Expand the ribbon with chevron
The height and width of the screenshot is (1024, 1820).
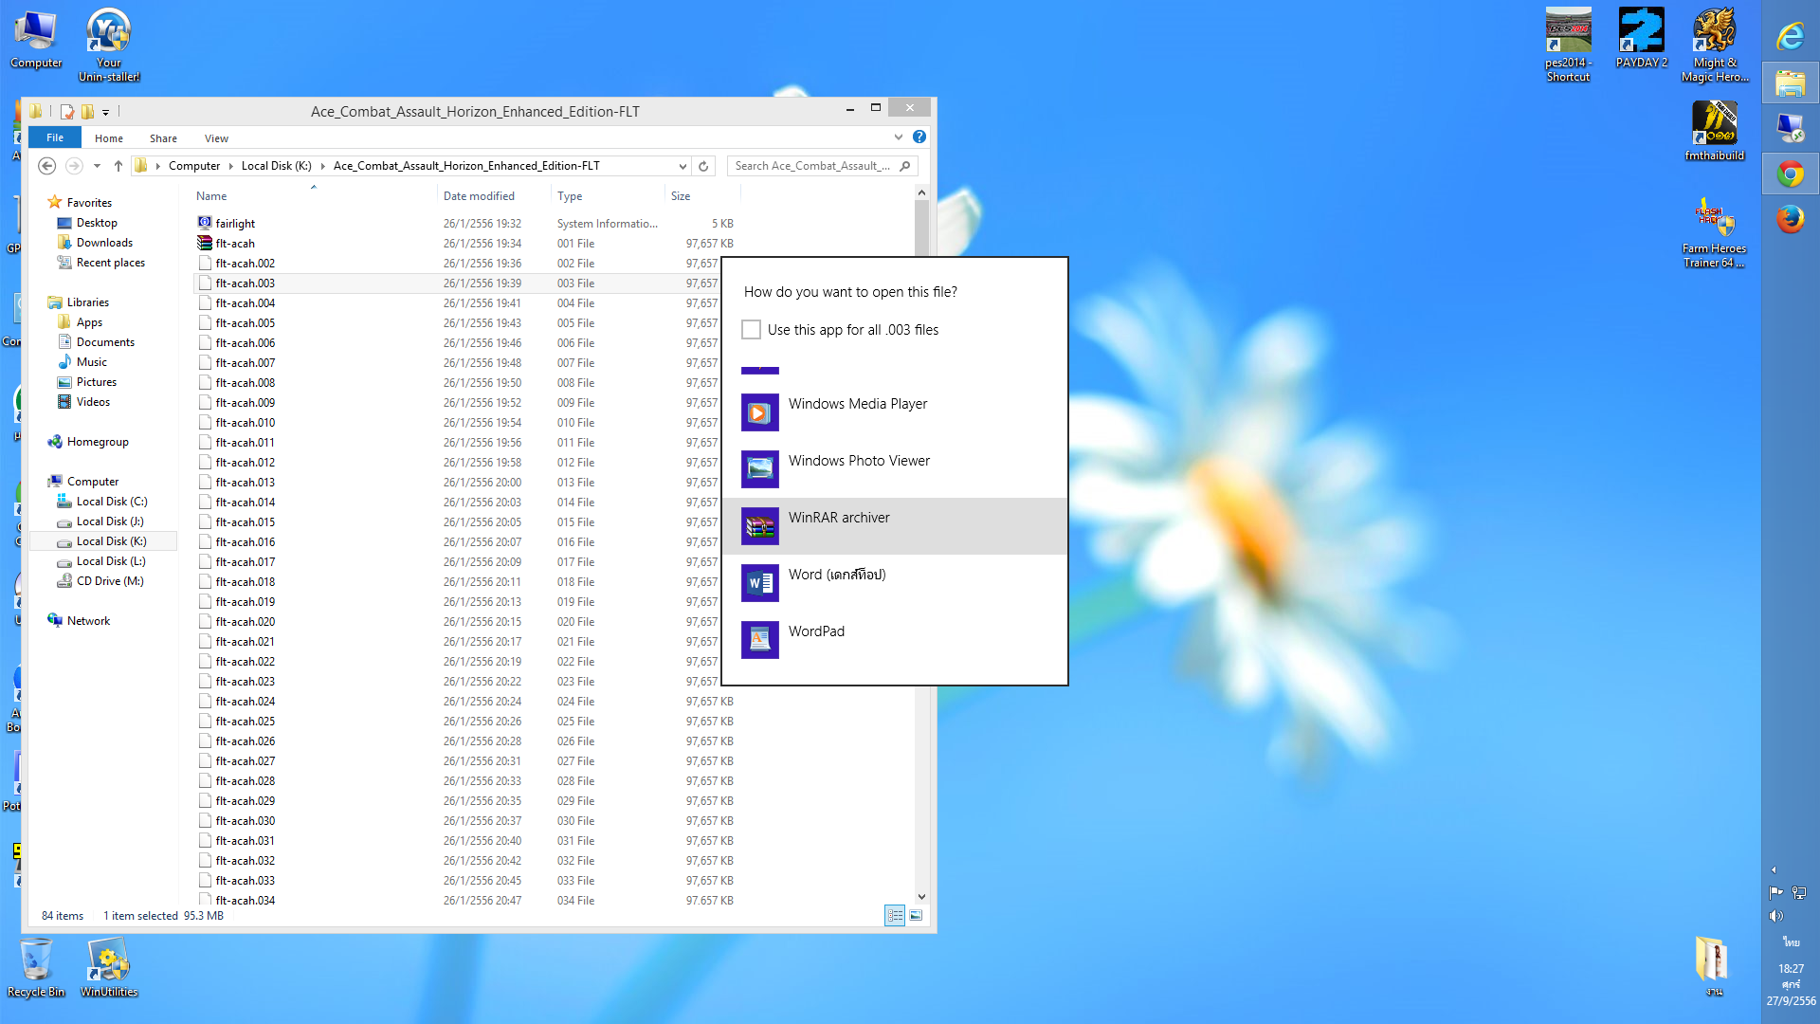[x=898, y=137]
